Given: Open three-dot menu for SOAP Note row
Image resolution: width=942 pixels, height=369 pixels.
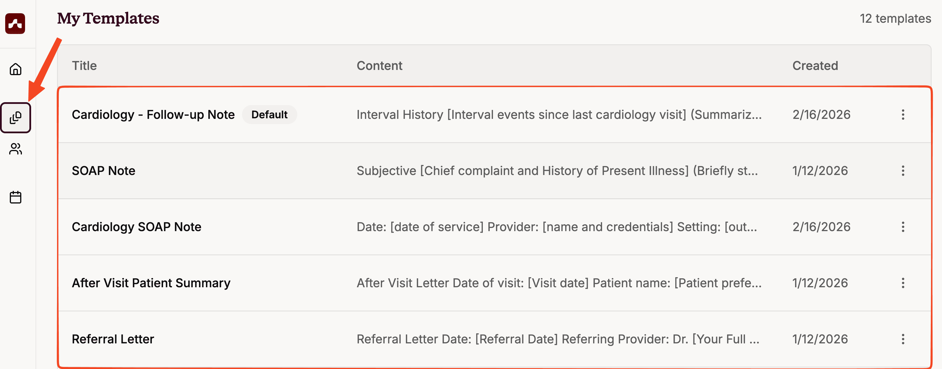Looking at the screenshot, I should coord(903,171).
